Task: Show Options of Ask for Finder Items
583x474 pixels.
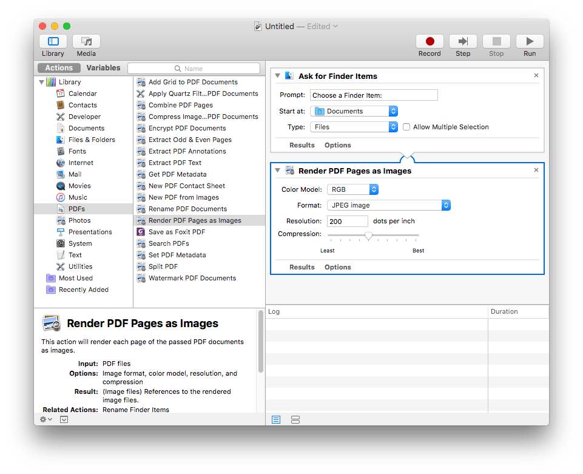Action: [337, 145]
